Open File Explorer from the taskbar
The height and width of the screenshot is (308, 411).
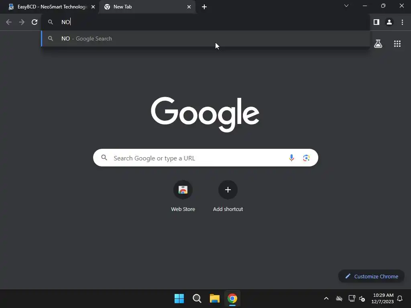pyautogui.click(x=215, y=298)
